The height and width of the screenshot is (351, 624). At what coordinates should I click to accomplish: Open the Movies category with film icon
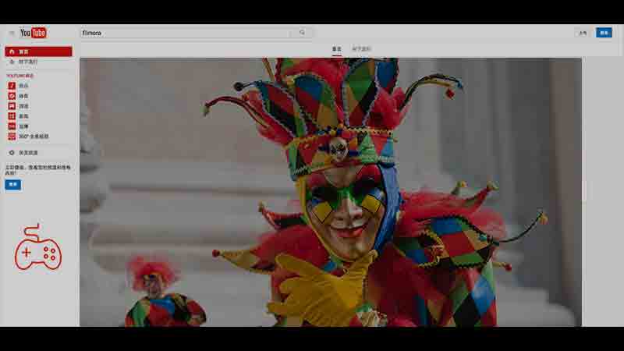(x=12, y=116)
